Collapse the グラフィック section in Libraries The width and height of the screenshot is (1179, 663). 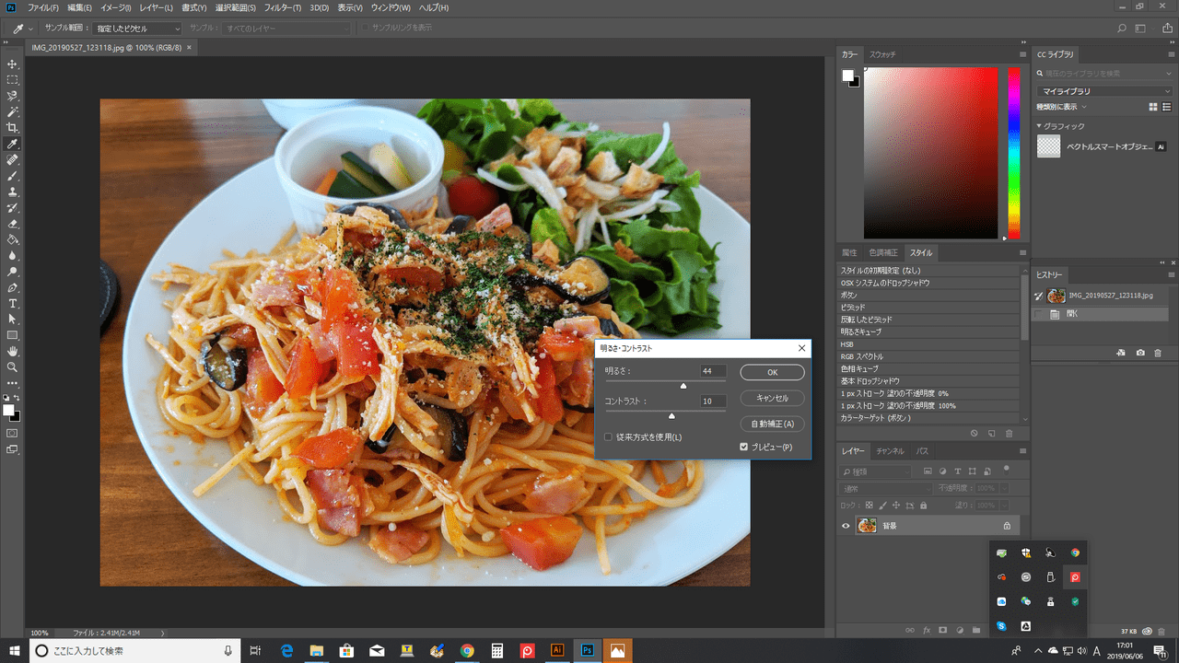click(x=1039, y=126)
